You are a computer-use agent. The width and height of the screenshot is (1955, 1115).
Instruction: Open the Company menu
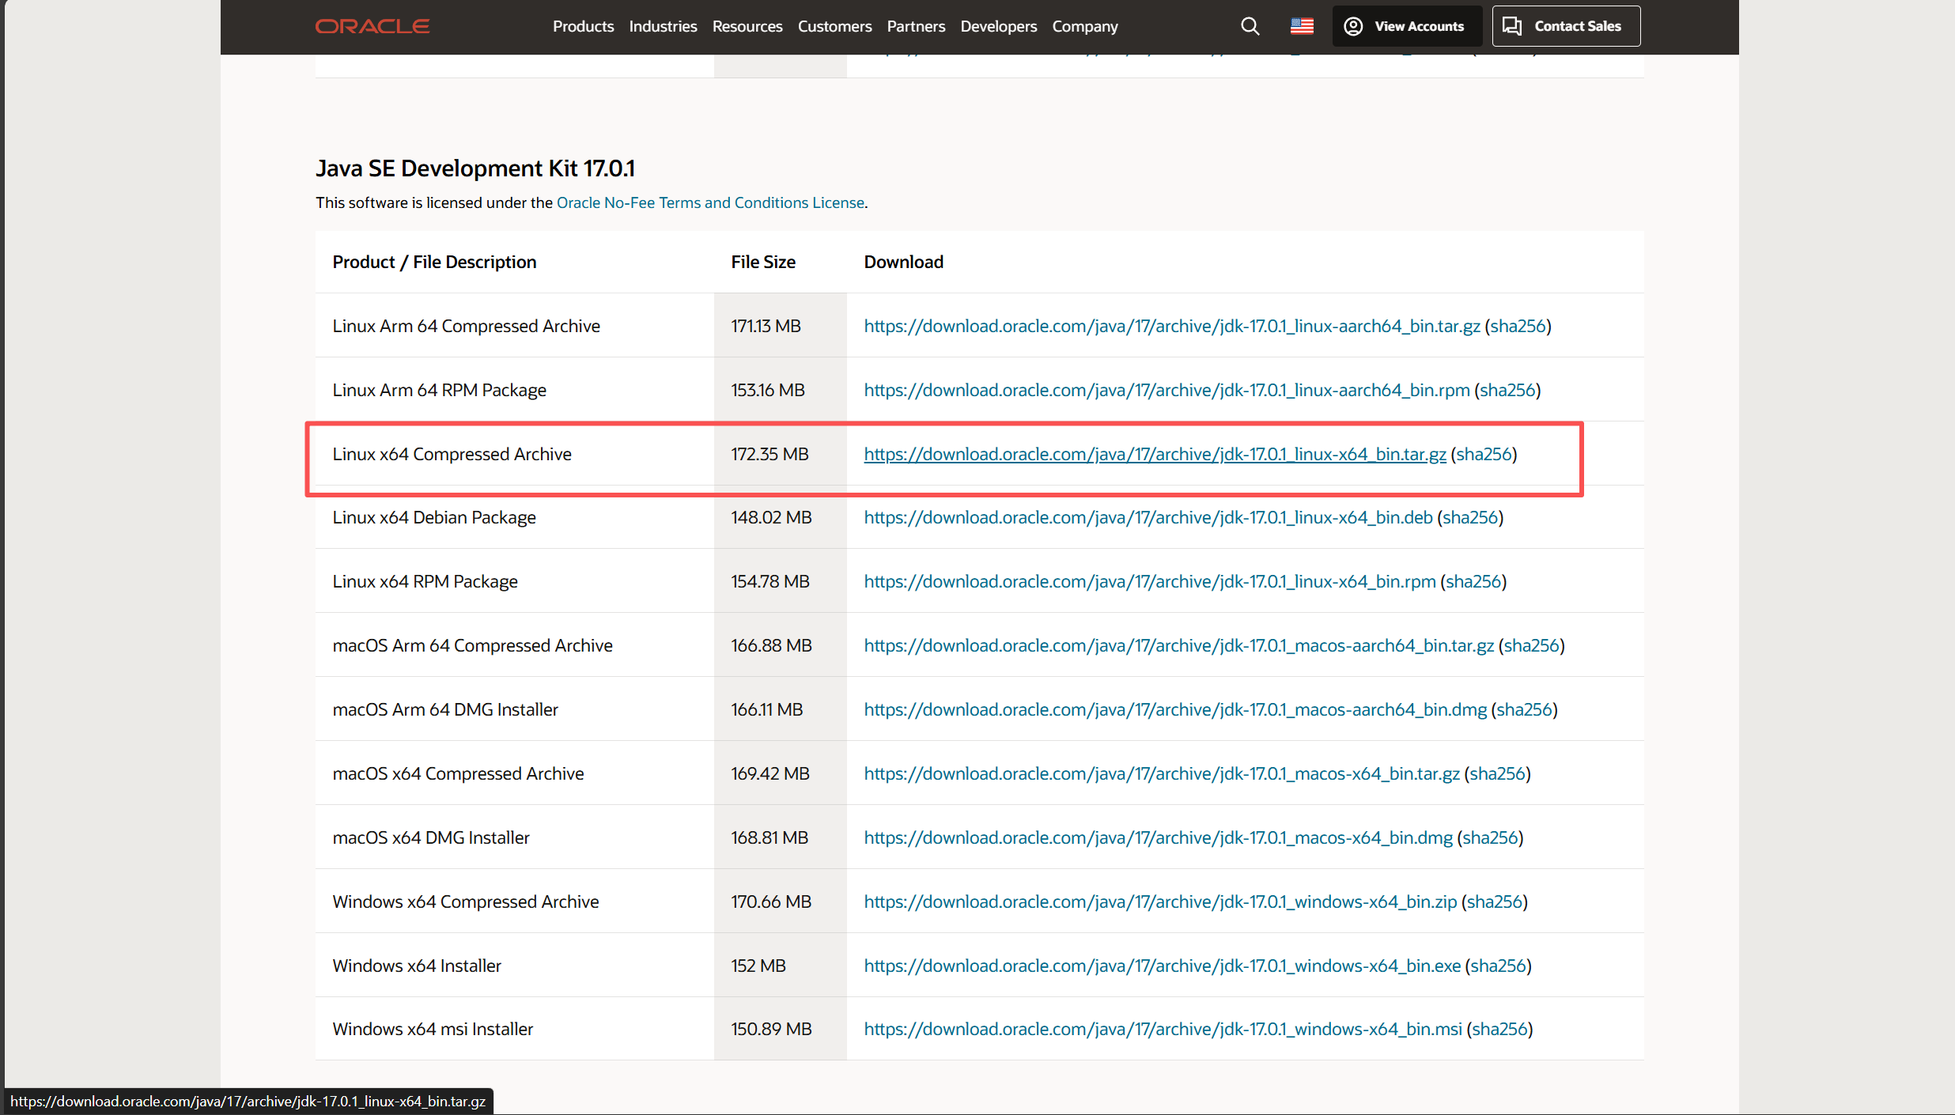(1084, 26)
